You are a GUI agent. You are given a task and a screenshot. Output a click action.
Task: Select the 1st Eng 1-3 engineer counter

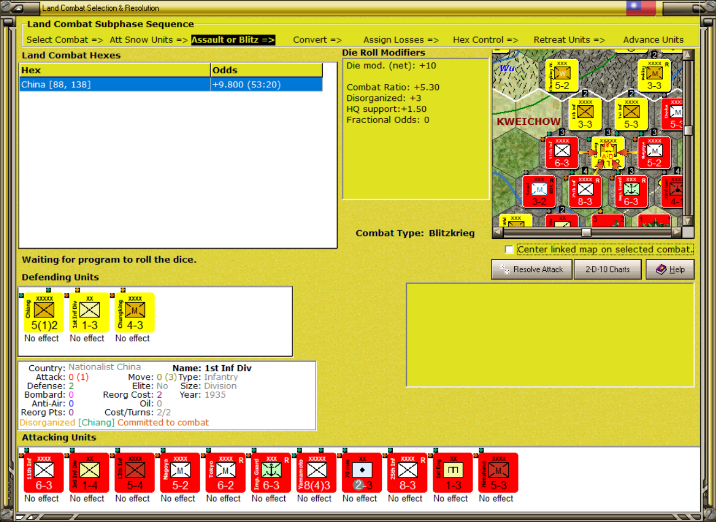[x=453, y=473]
